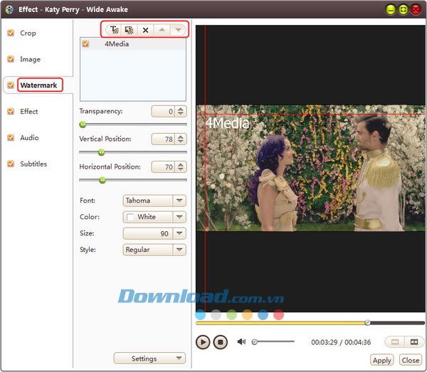Switch to comparison preview view

coord(414,342)
